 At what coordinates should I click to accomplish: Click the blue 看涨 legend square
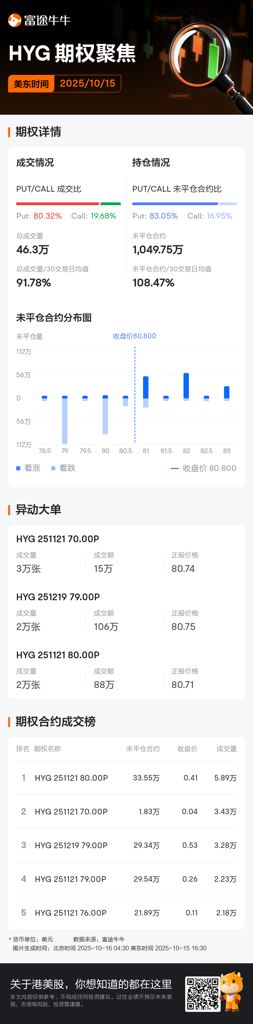pos(18,468)
